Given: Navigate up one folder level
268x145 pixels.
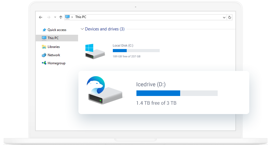Looking at the screenshot, I should click(61, 17).
